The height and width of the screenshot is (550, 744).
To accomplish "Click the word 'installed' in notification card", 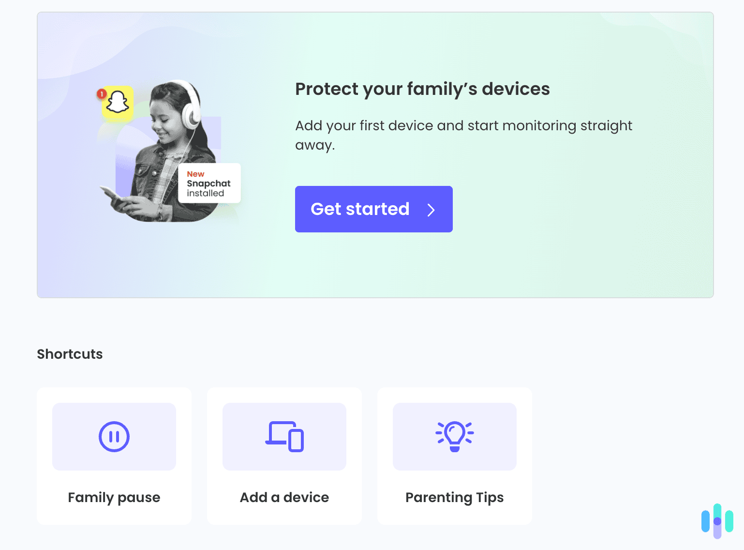I will tap(206, 193).
